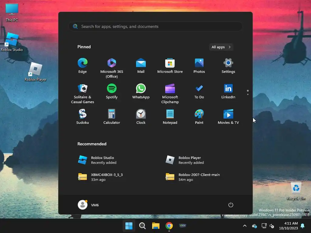Launch Spotify from pinned apps
The height and width of the screenshot is (233, 311).
[112, 92]
